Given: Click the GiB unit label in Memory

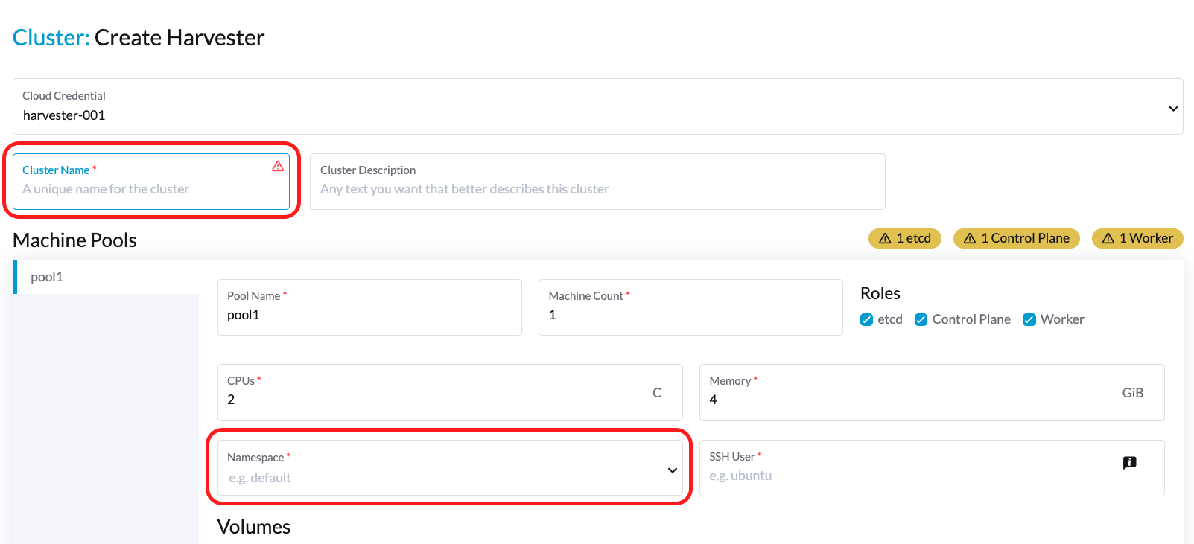Looking at the screenshot, I should click(x=1132, y=393).
